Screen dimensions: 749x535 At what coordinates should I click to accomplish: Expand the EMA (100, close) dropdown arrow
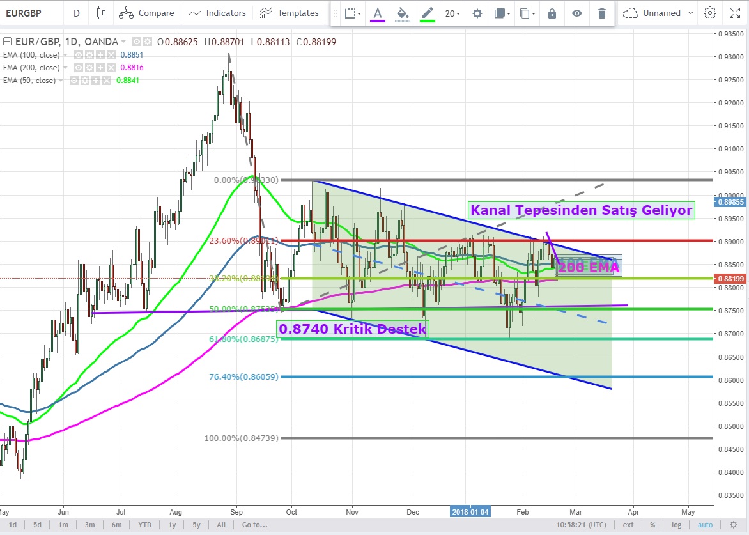(65, 55)
